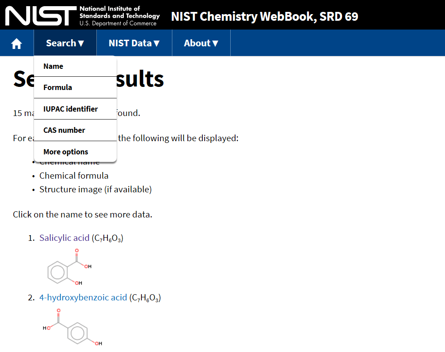Click 'Click on the name to see more data.' text
The width and height of the screenshot is (445, 352).
coord(83,214)
